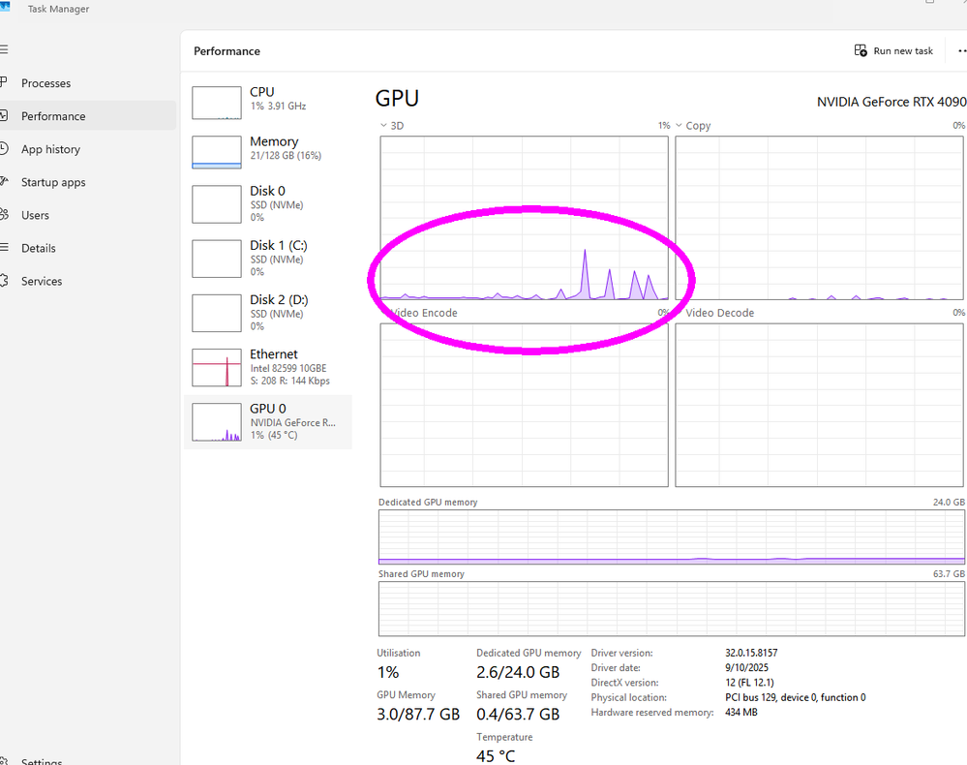Click the Run new task icon
Viewport: 967px width, 765px height.
pos(861,50)
